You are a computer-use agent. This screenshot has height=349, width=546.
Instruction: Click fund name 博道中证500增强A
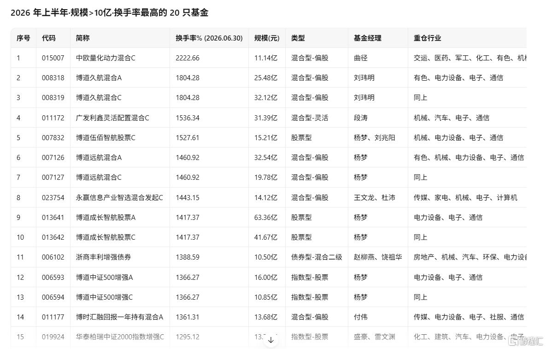tap(105, 277)
